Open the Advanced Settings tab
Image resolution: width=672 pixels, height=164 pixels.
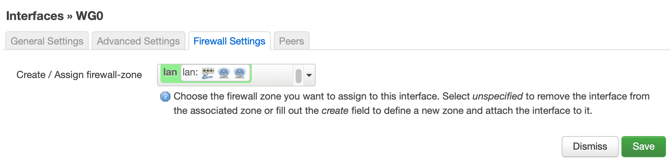click(138, 41)
